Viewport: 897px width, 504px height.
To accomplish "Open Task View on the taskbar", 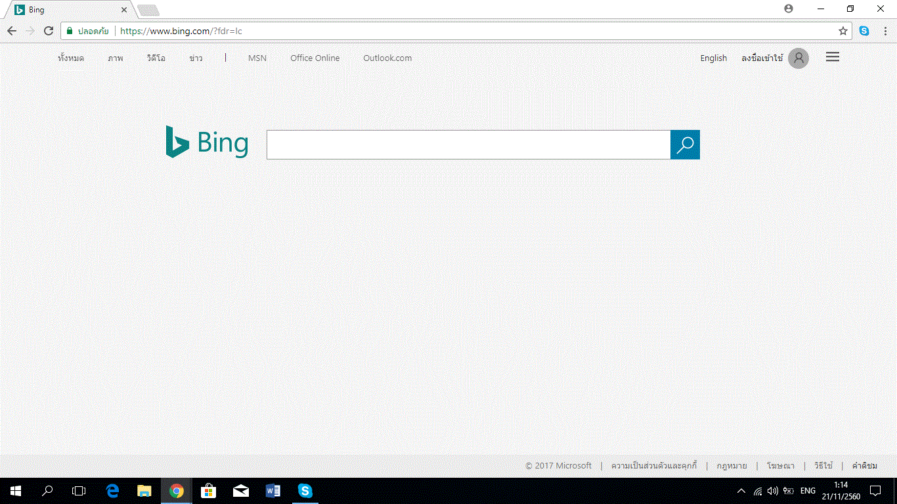I will tap(79, 490).
